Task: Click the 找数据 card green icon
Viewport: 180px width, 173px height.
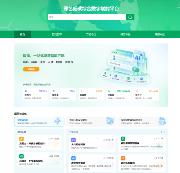Action: [109, 91]
